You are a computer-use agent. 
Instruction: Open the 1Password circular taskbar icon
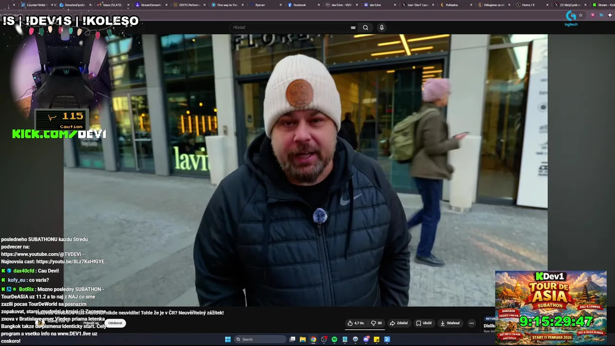click(356, 339)
